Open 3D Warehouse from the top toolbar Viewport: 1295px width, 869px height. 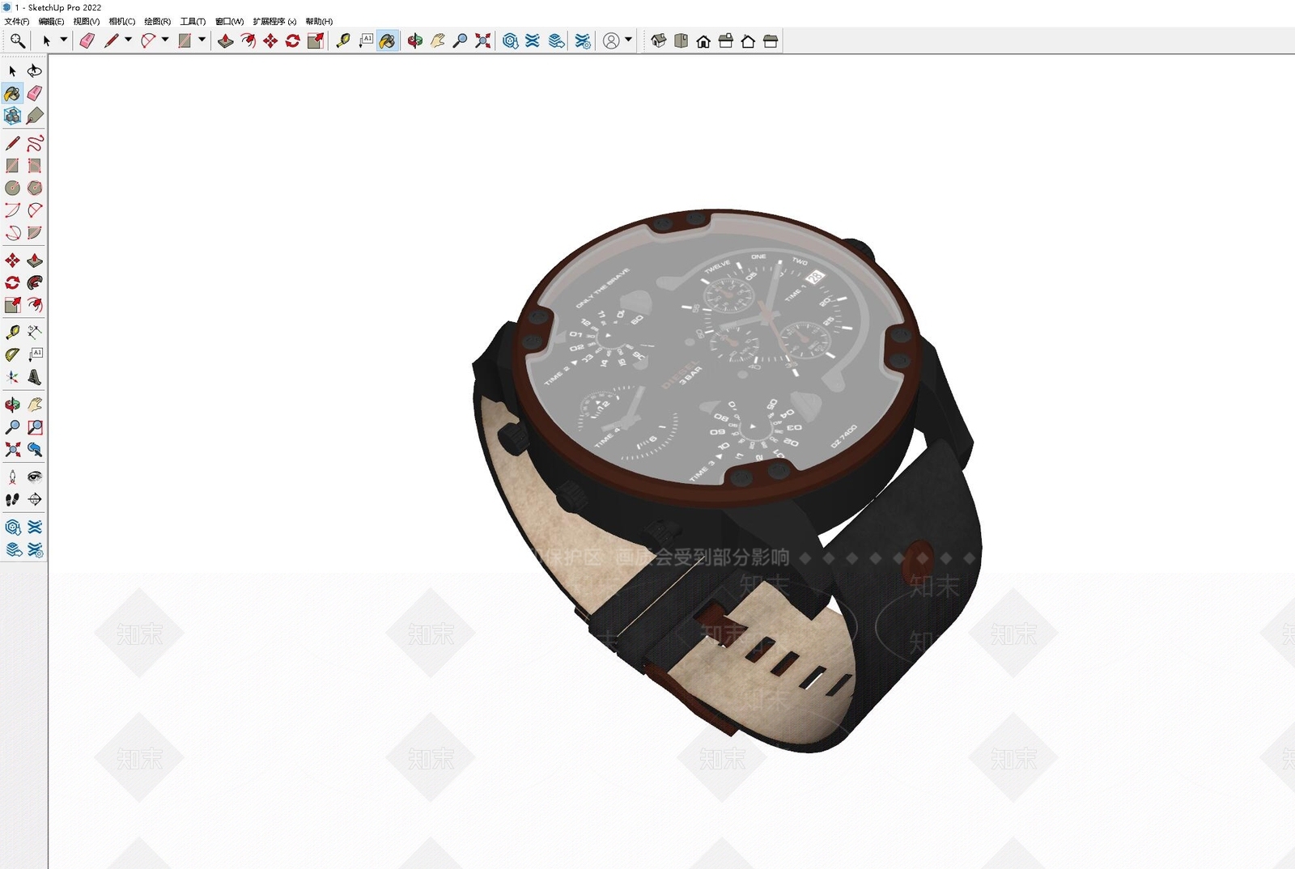tap(511, 41)
